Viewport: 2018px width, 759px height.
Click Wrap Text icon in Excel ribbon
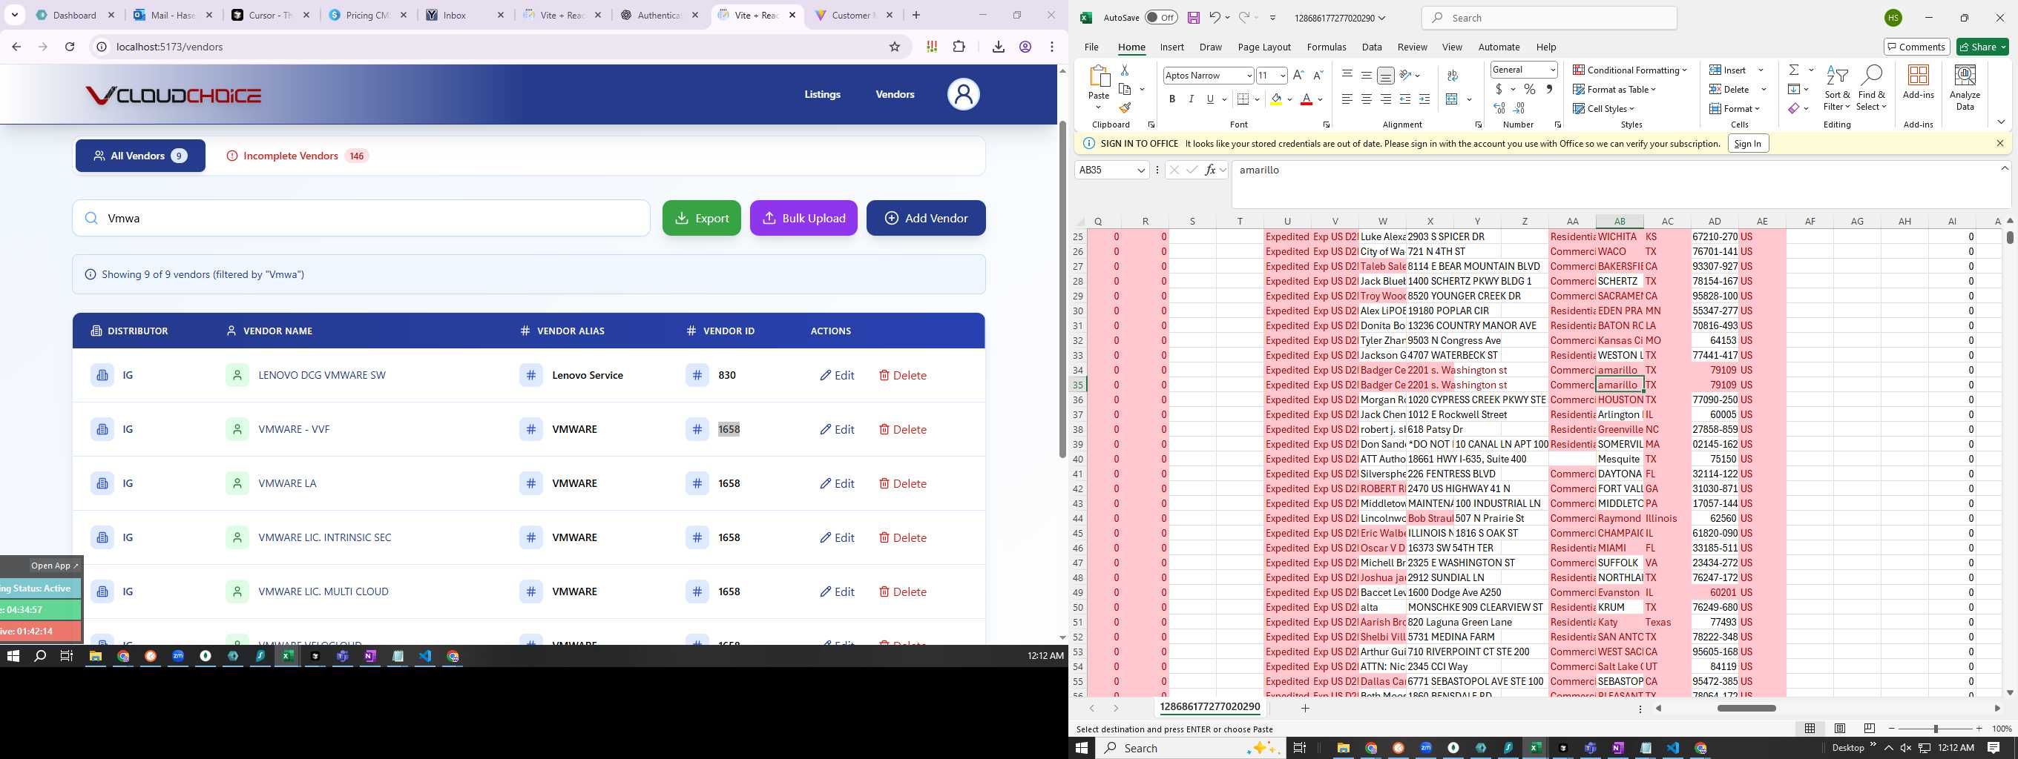pyautogui.click(x=1453, y=75)
